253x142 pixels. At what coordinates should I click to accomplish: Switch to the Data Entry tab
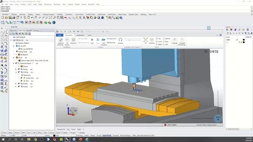click(13, 31)
